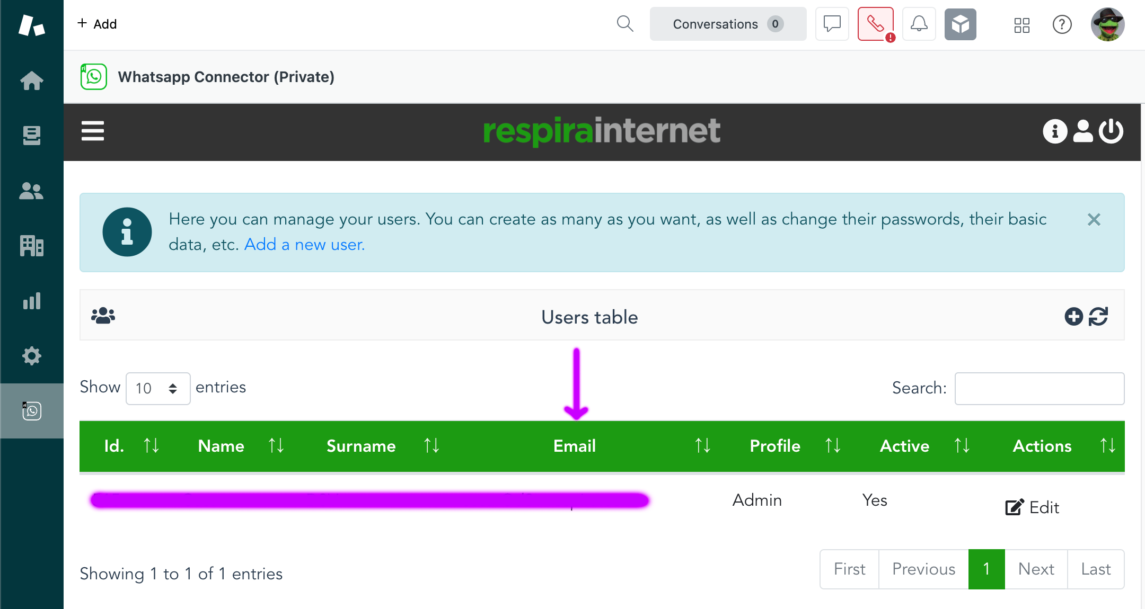Open the Reporting bar chart sidebar icon
Screen dimensions: 1145x609
32,301
